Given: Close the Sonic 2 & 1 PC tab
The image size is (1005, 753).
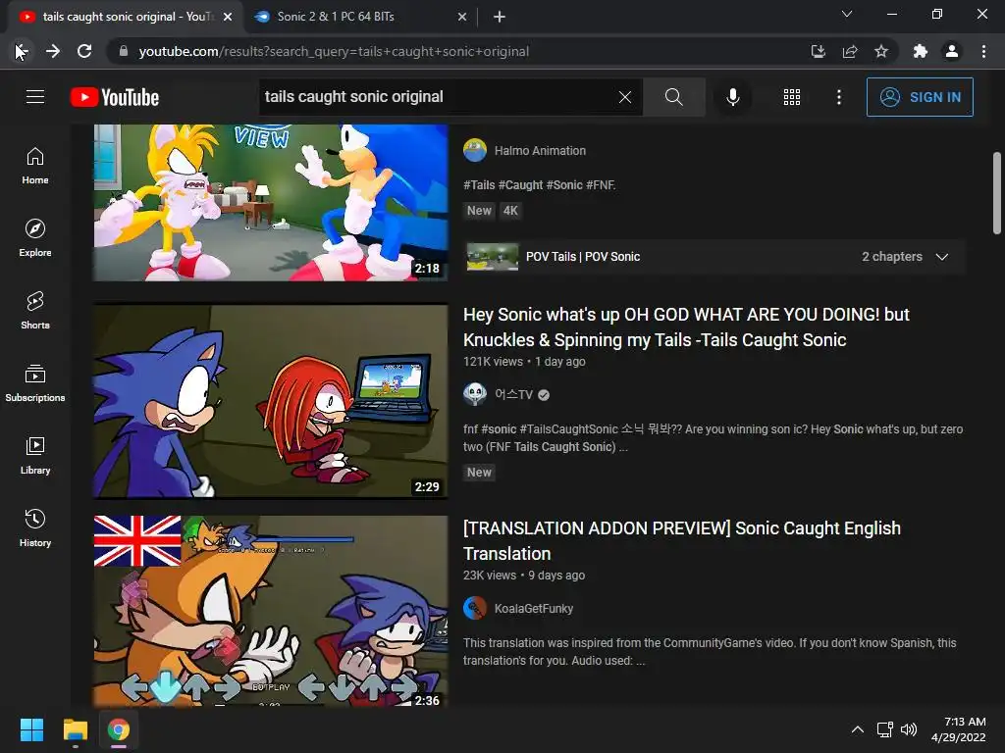Looking at the screenshot, I should tap(462, 17).
